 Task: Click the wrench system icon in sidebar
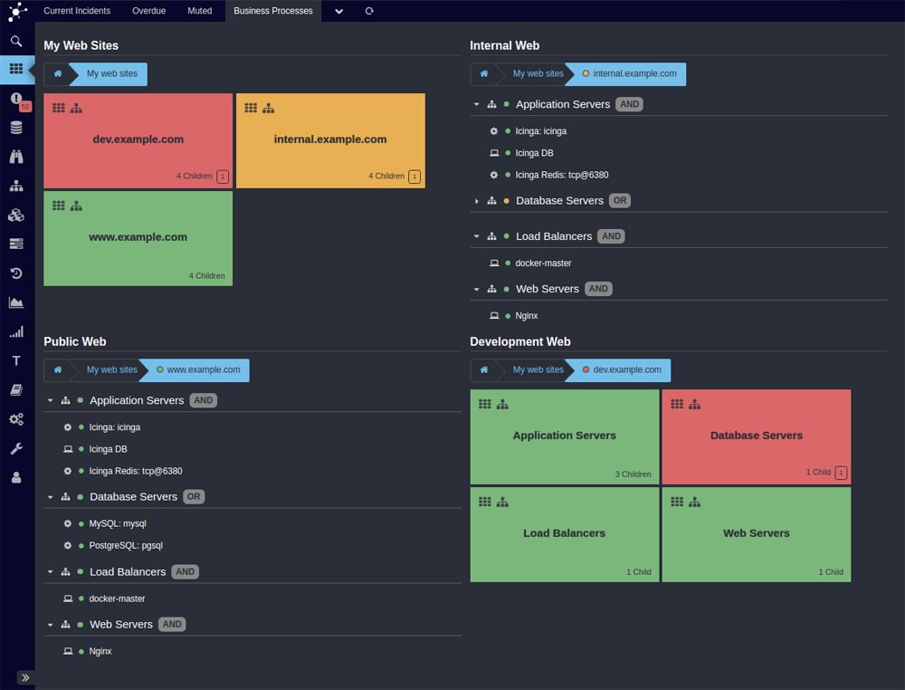pyautogui.click(x=16, y=447)
